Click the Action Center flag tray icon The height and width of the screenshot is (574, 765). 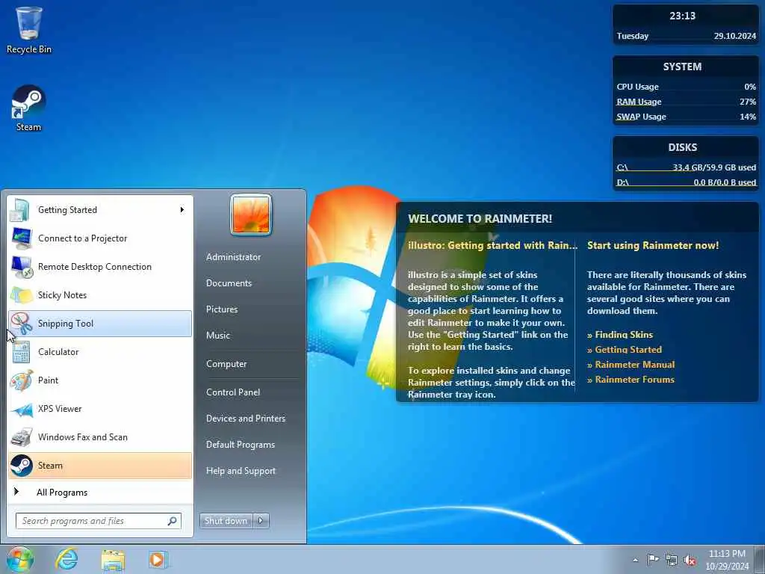point(652,560)
